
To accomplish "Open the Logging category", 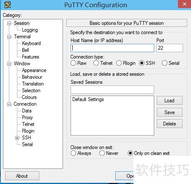I will (30, 30).
